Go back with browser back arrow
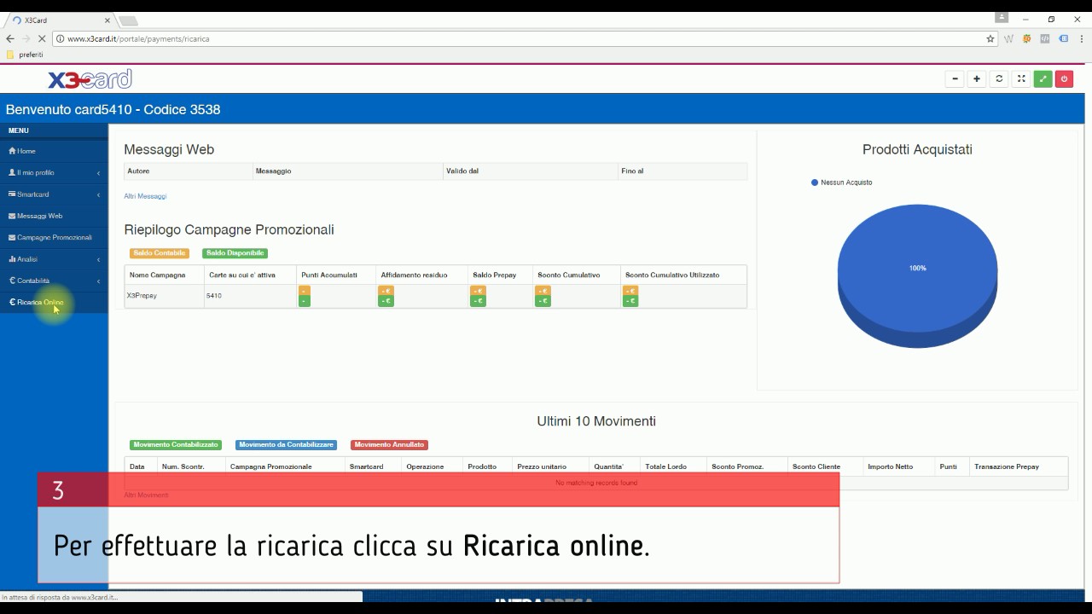 10,38
